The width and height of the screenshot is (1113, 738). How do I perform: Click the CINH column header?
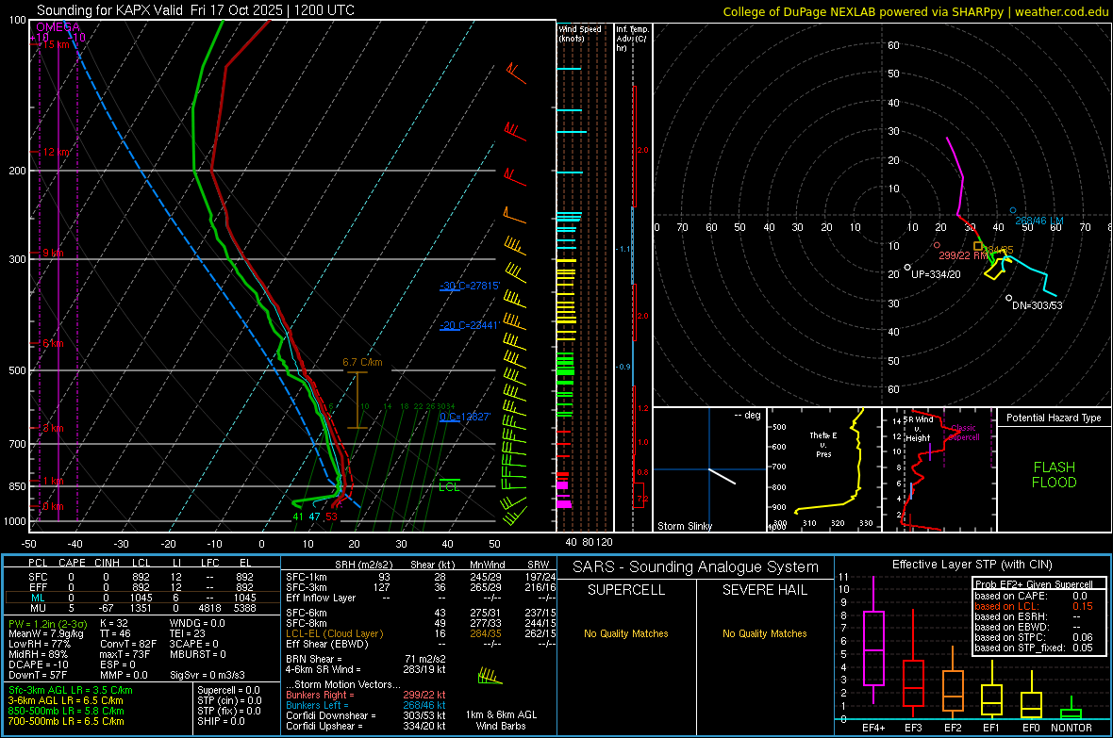[x=107, y=563]
